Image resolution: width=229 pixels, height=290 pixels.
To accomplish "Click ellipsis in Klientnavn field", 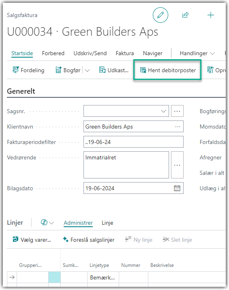I will [178, 127].
